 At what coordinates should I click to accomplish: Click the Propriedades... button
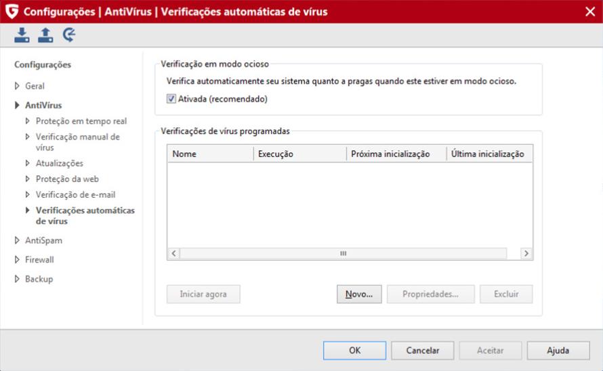pos(431,294)
